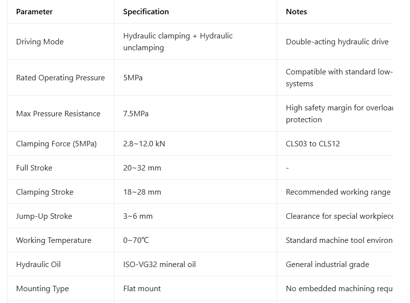Click the Specification column header

tap(146, 12)
